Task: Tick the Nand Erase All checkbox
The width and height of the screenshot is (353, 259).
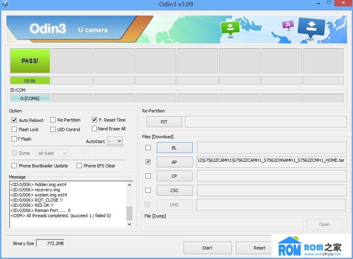Action: [x=95, y=129]
